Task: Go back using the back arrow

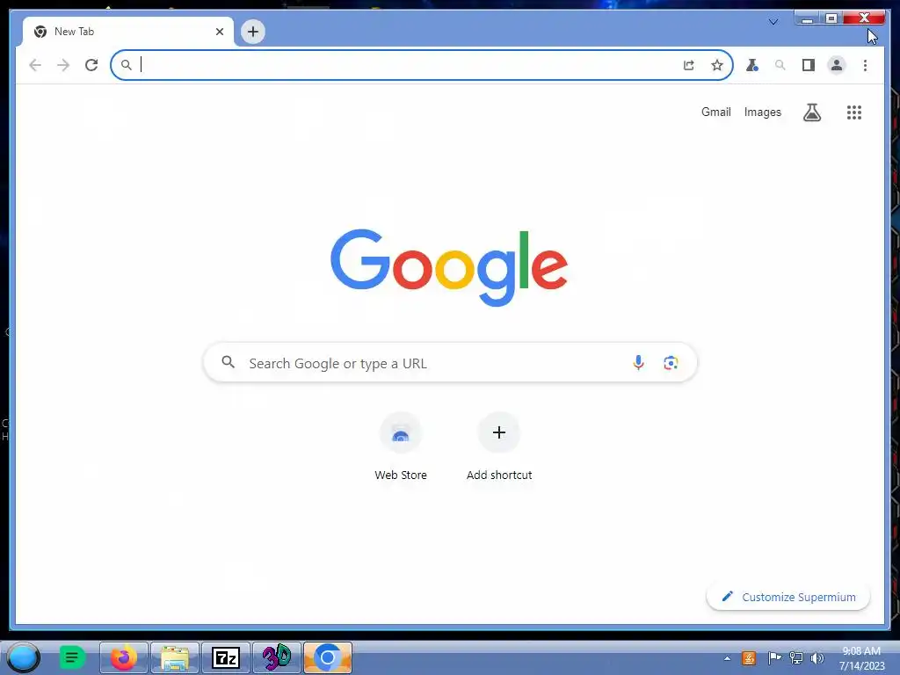Action: 35,65
